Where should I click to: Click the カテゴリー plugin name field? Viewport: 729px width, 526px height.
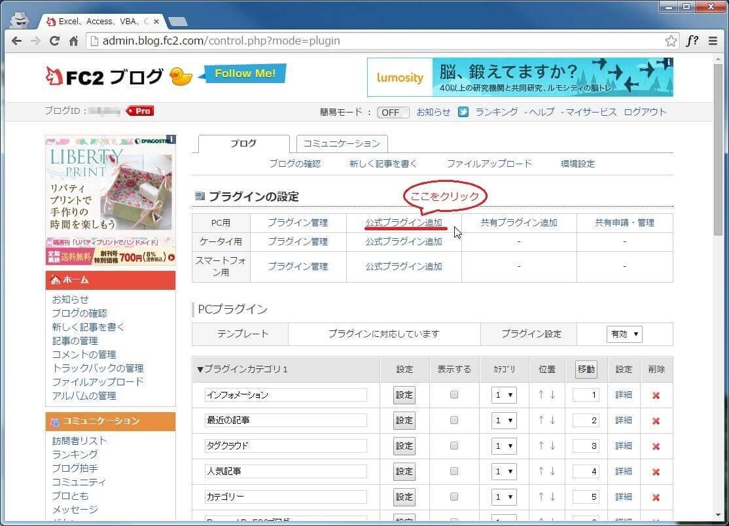(285, 497)
